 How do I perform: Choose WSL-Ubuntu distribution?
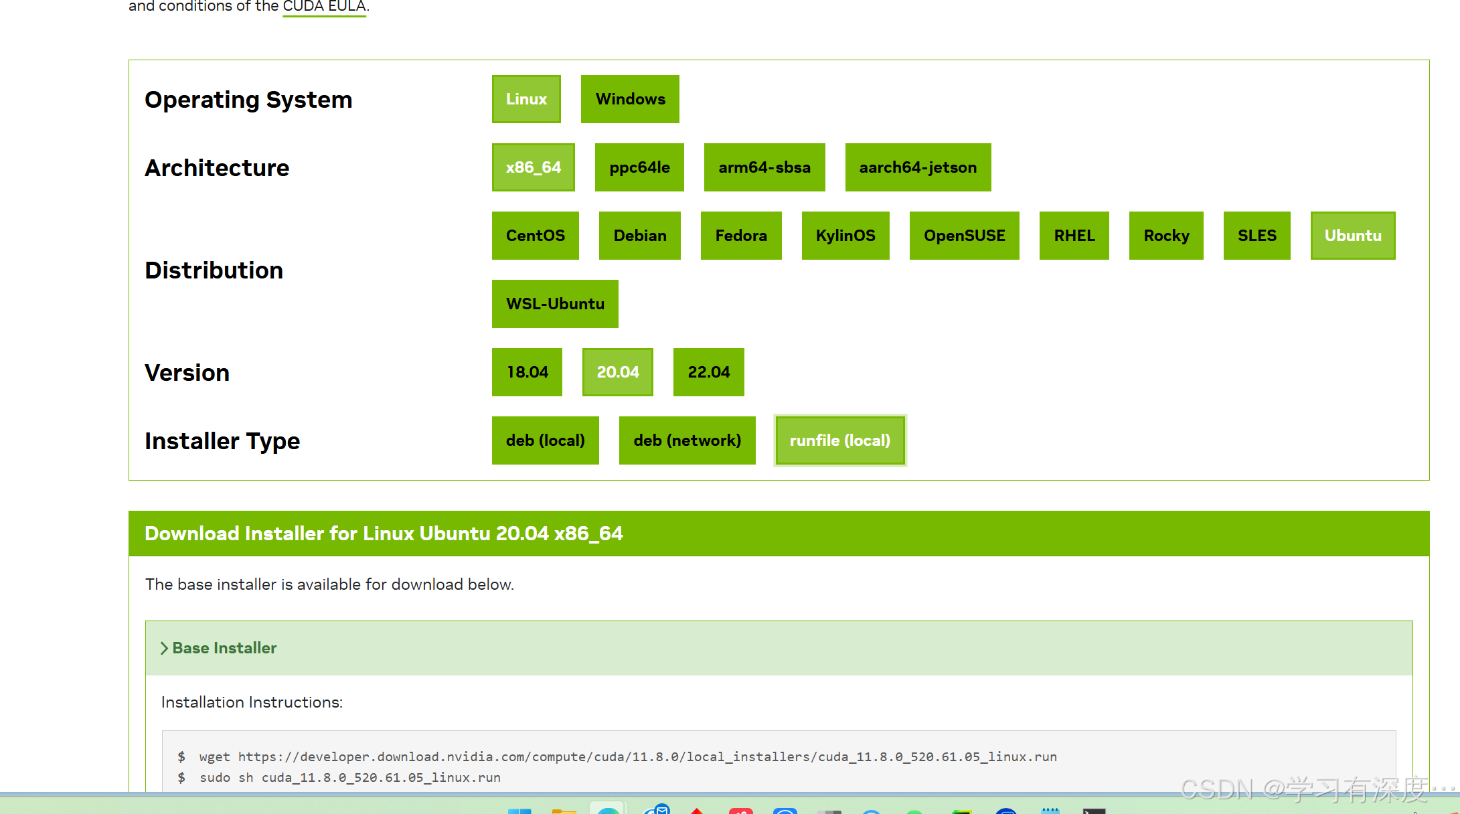click(555, 304)
